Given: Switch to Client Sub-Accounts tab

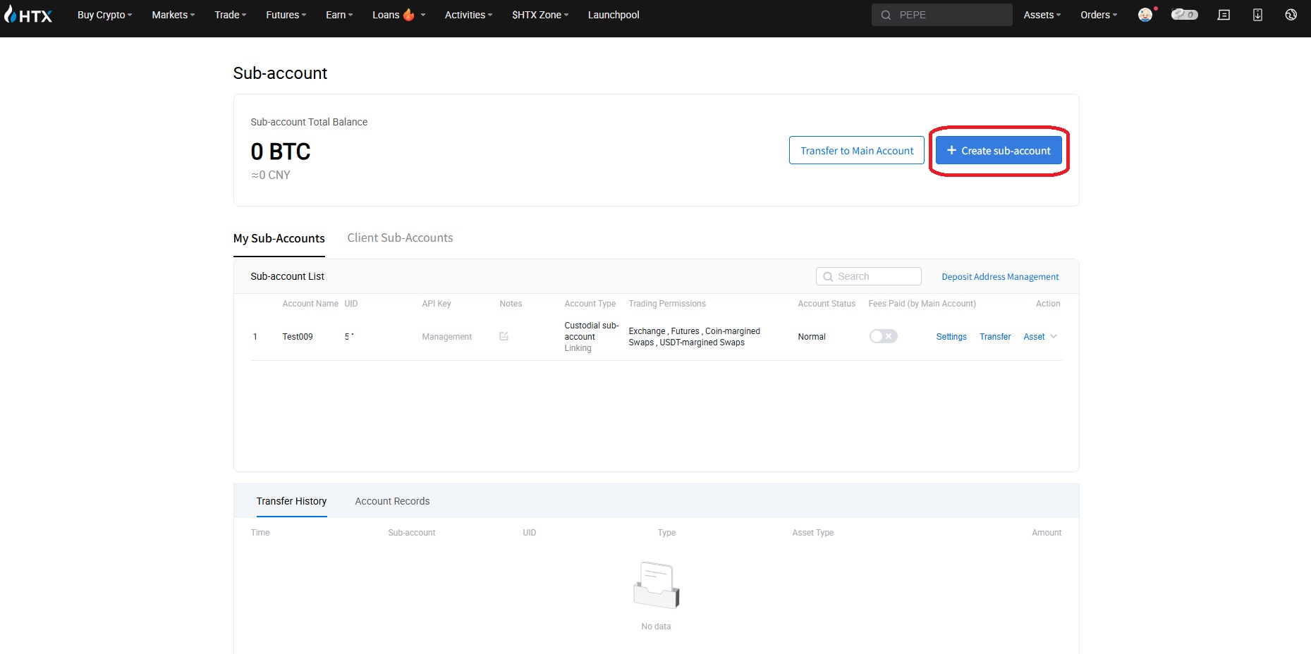Looking at the screenshot, I should (x=400, y=238).
